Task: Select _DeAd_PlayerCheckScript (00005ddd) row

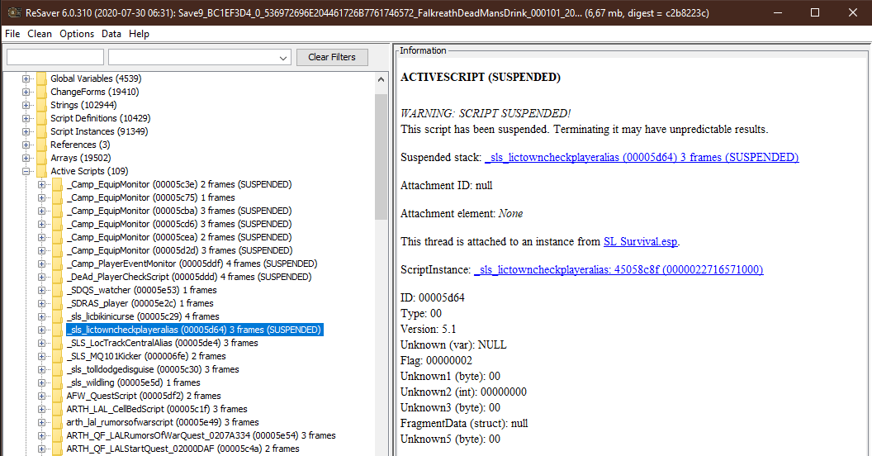Action: [x=189, y=277]
